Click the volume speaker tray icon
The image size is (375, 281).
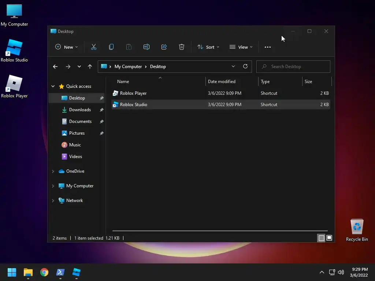(341, 272)
